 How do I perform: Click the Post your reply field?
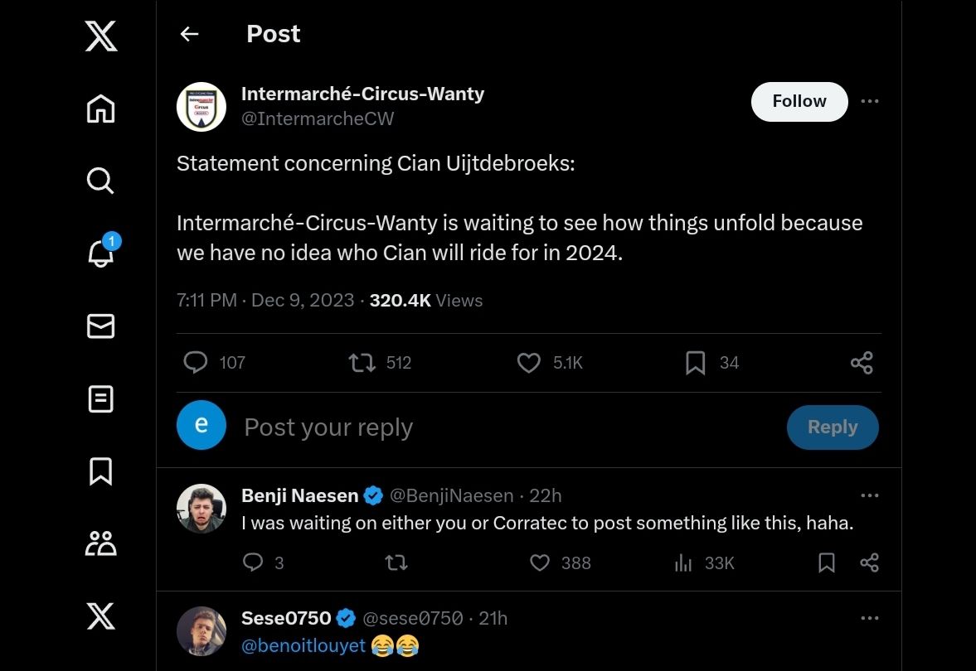click(x=498, y=427)
